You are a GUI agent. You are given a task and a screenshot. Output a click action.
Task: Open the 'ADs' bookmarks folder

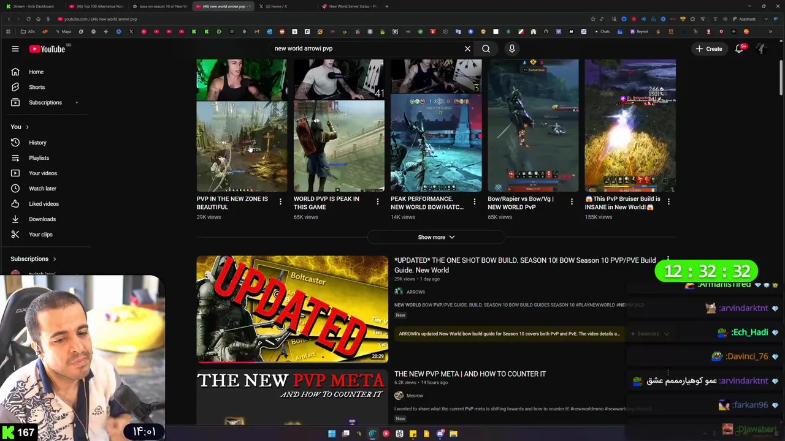pos(28,31)
